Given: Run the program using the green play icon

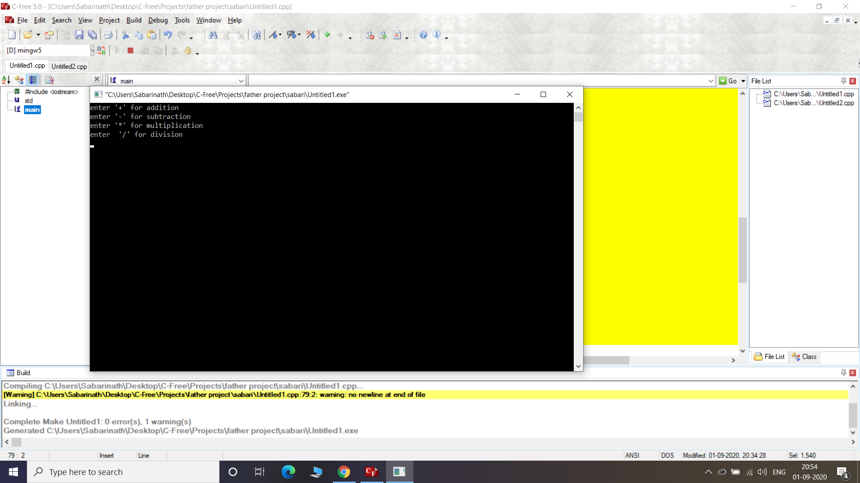Looking at the screenshot, I should click(x=117, y=50).
